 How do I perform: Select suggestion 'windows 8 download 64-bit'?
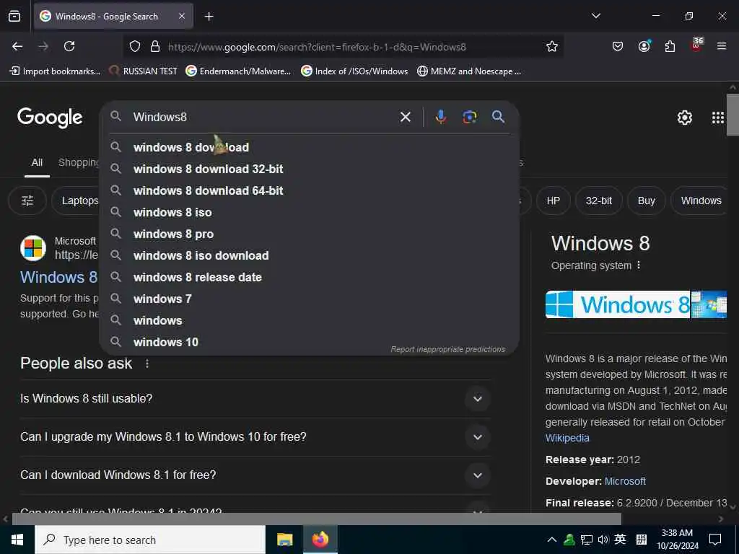pos(309,190)
